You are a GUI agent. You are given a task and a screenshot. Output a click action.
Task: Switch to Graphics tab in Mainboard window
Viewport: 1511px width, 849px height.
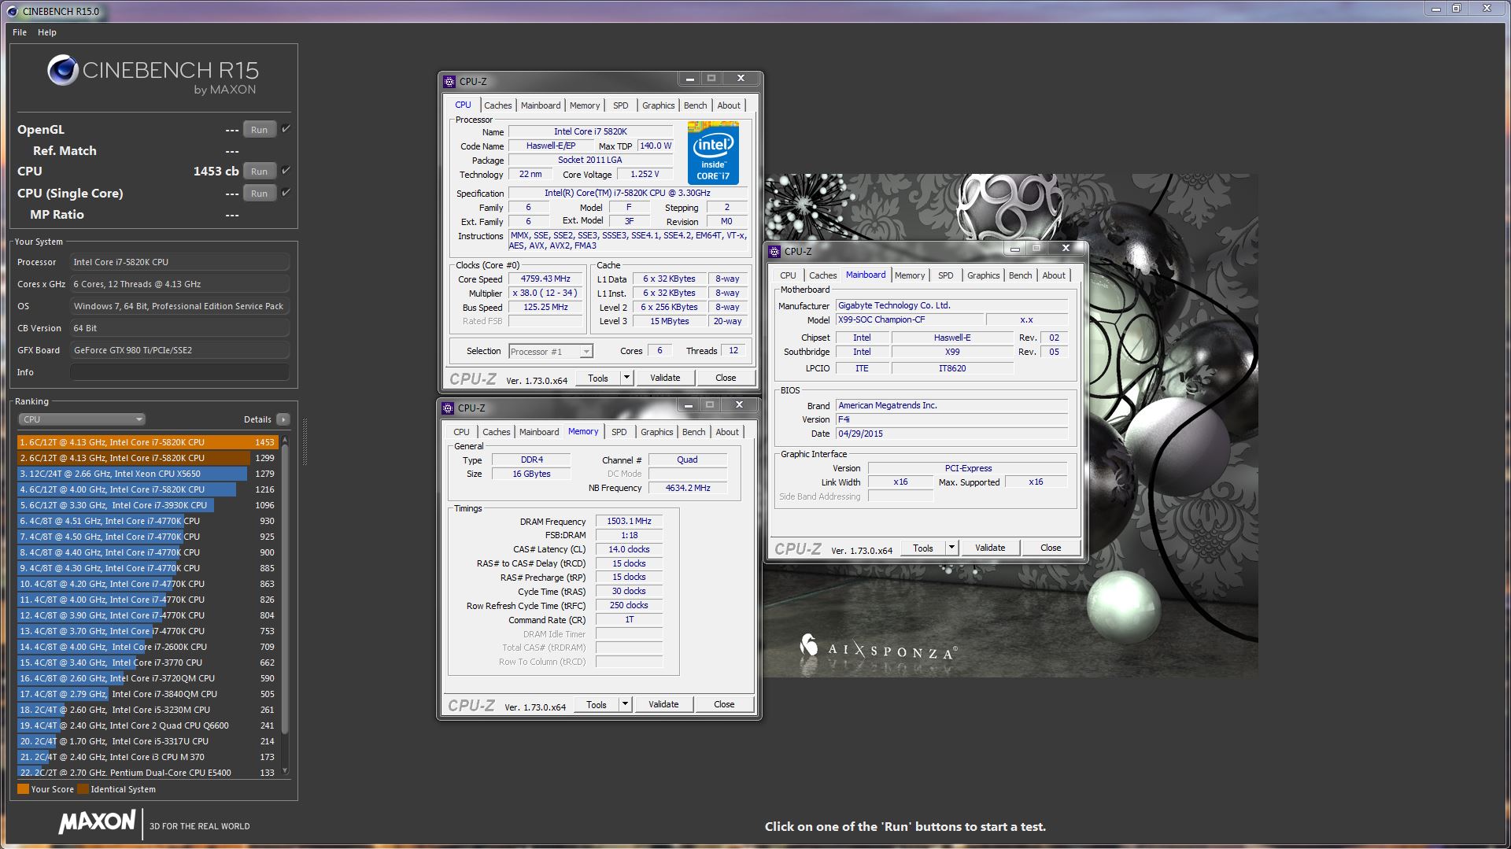click(983, 275)
